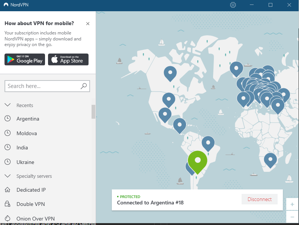
Task: Select the Iceland map pin
Action: (236, 69)
